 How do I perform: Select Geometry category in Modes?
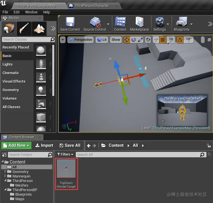pyautogui.click(x=17, y=90)
